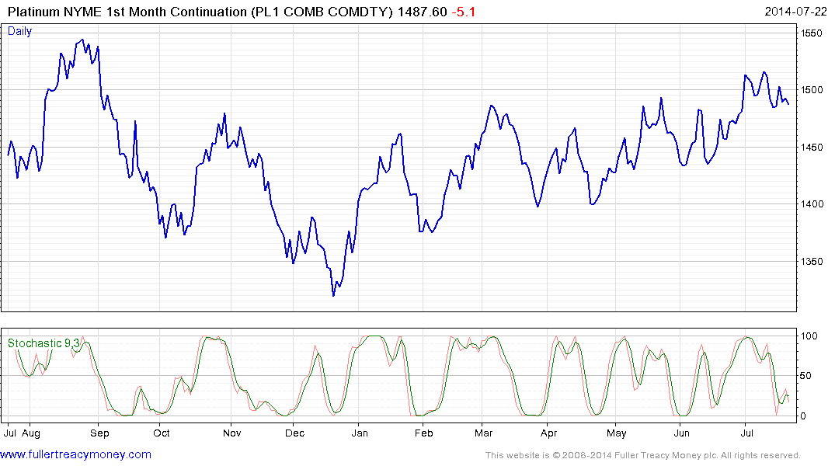
Task: Click the 'Feb' month label on the time axis
Action: [424, 433]
